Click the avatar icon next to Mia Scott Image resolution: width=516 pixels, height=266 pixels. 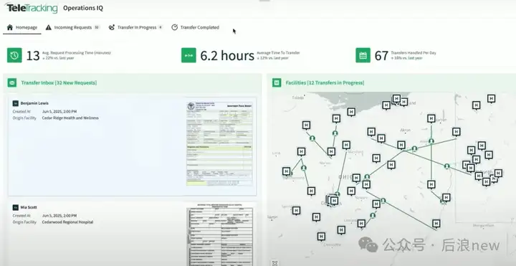(x=16, y=207)
